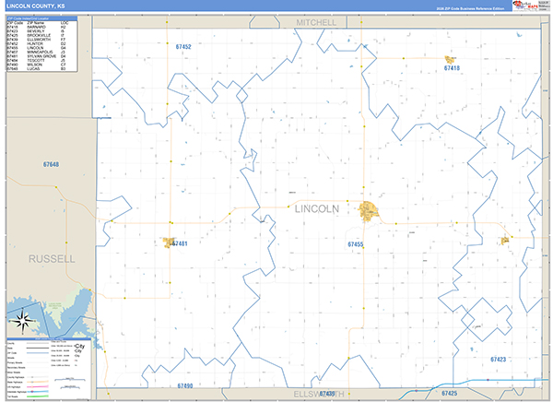553x402 pixels.
Task: Click the 67425 ZIP code label
Action: [x=450, y=393]
